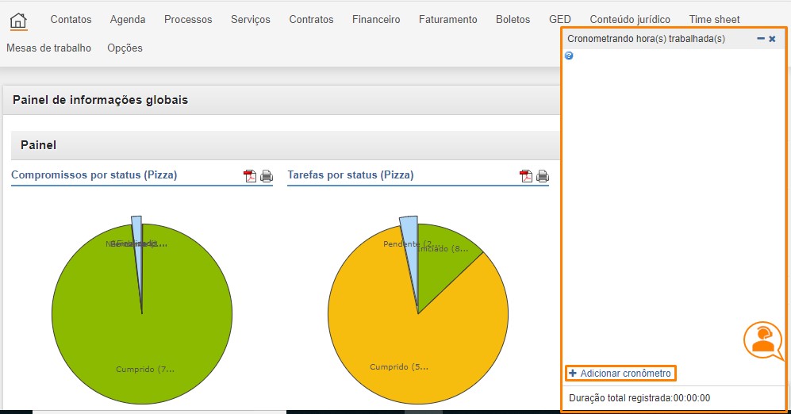
Task: Export Compromissos por status chart to PDF
Action: [250, 176]
